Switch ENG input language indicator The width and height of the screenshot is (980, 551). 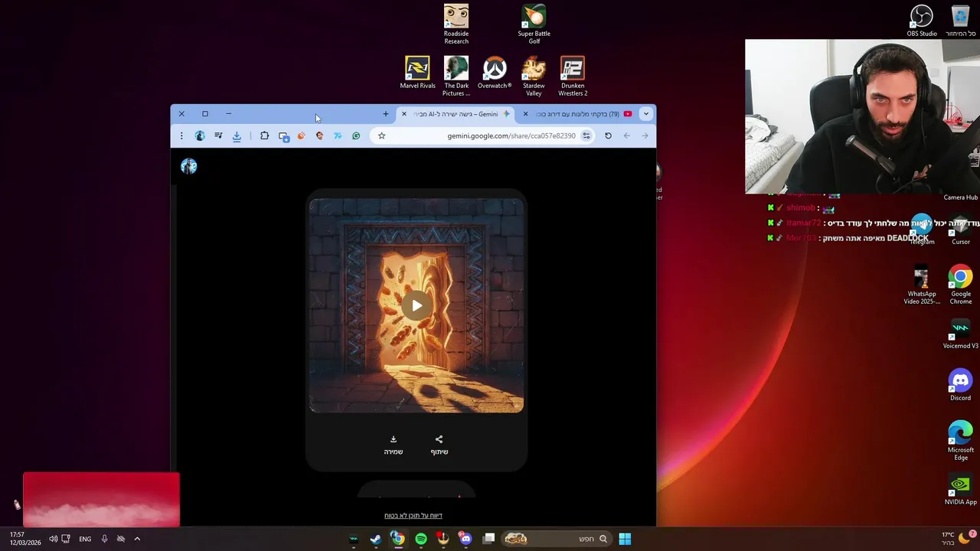click(85, 539)
